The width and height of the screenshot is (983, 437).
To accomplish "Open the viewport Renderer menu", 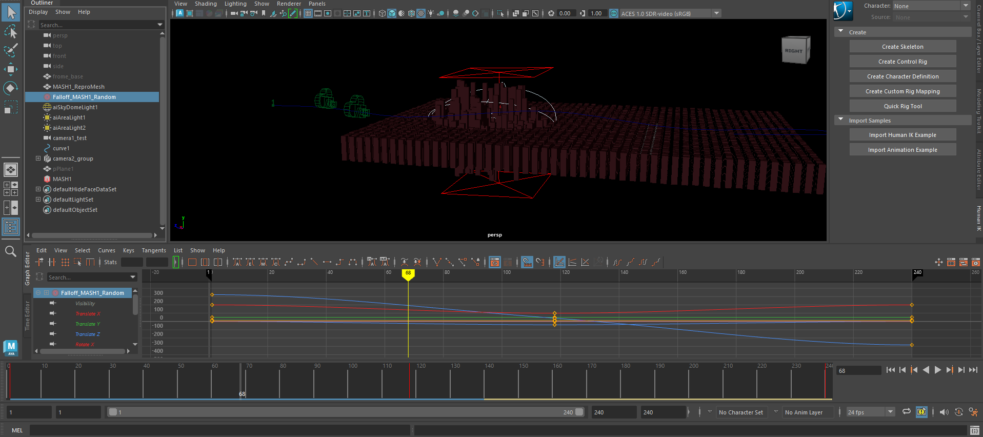I will (289, 4).
